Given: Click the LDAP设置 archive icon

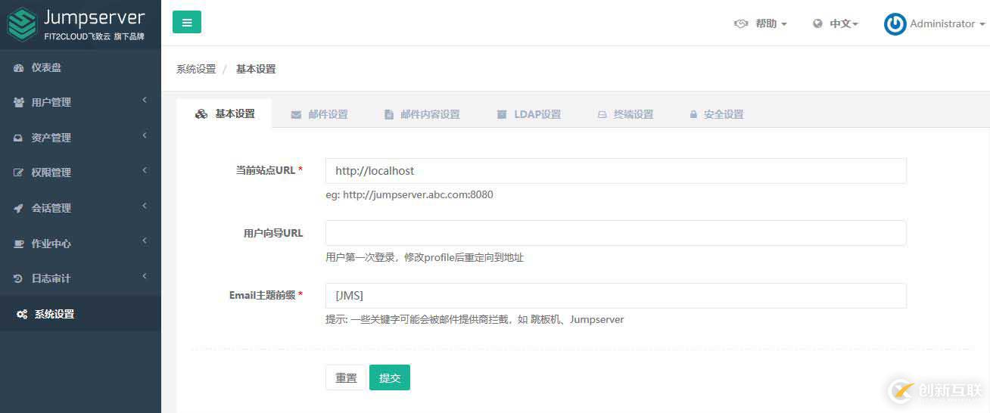Looking at the screenshot, I should tap(501, 115).
